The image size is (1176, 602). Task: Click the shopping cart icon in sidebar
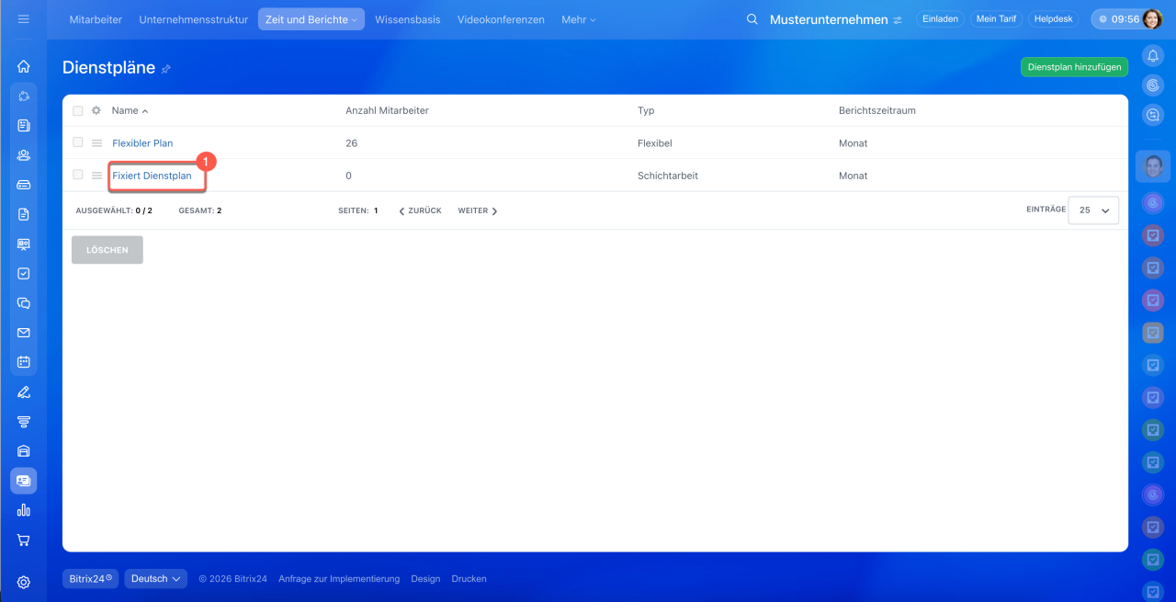click(24, 540)
